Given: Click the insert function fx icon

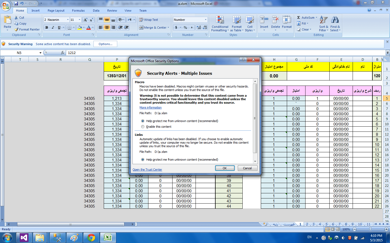Looking at the screenshot, I should click(x=63, y=53).
